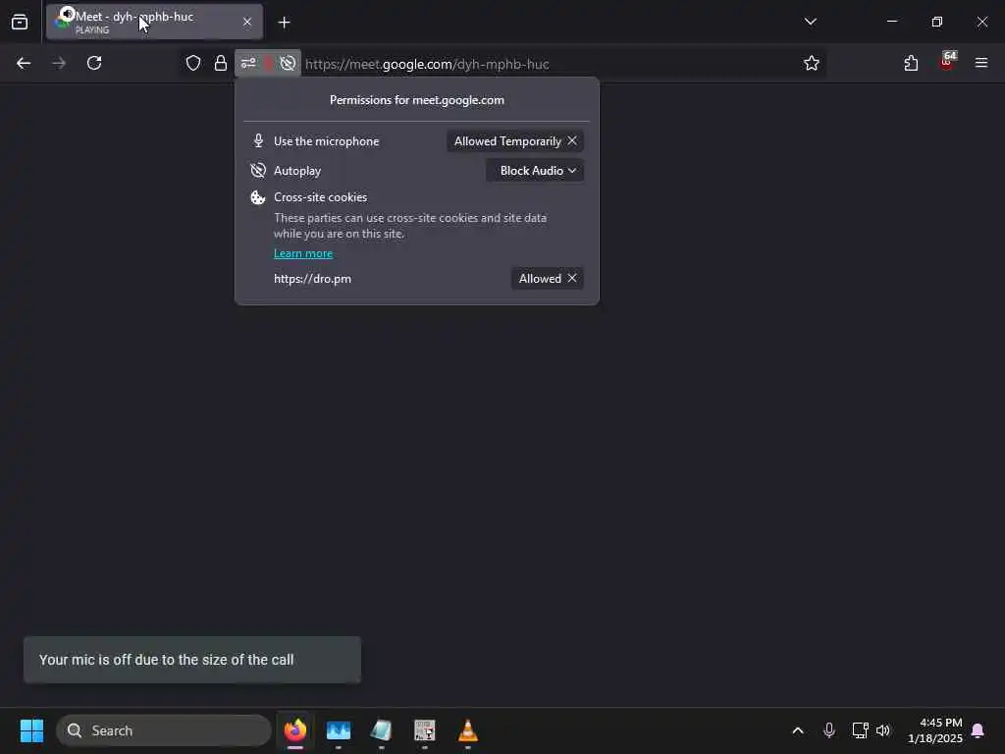Remove the temporary microphone permission
Image resolution: width=1005 pixels, height=754 pixels.
click(572, 140)
